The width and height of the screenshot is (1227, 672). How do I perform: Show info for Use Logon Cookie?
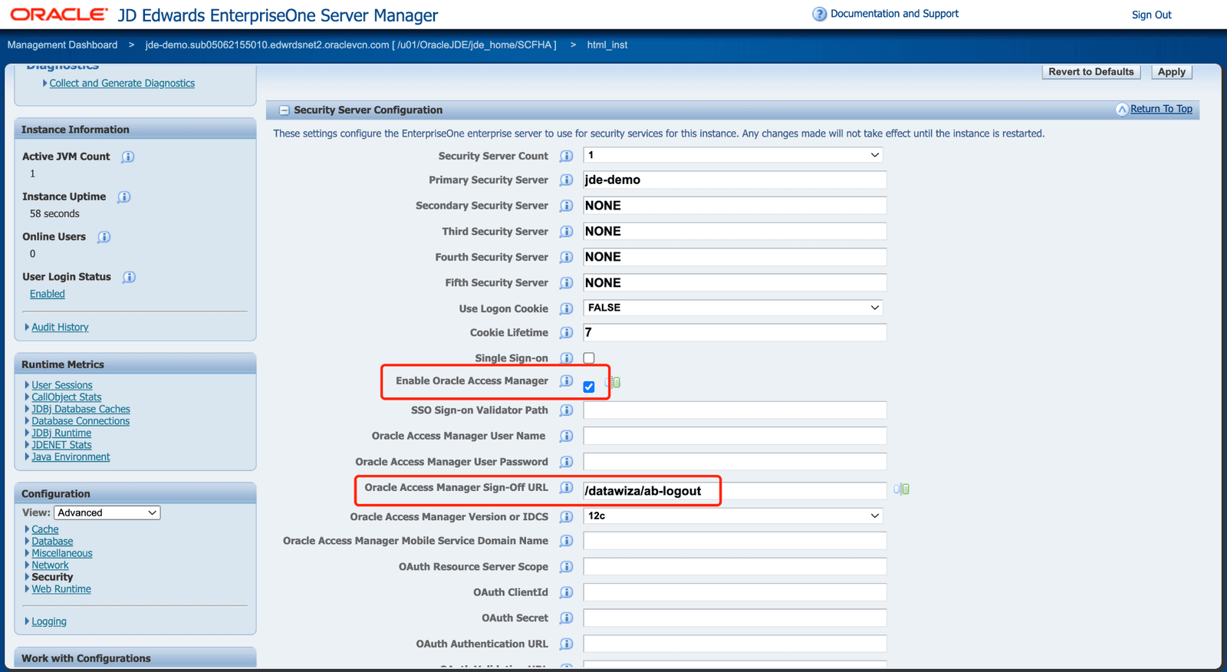(x=566, y=308)
